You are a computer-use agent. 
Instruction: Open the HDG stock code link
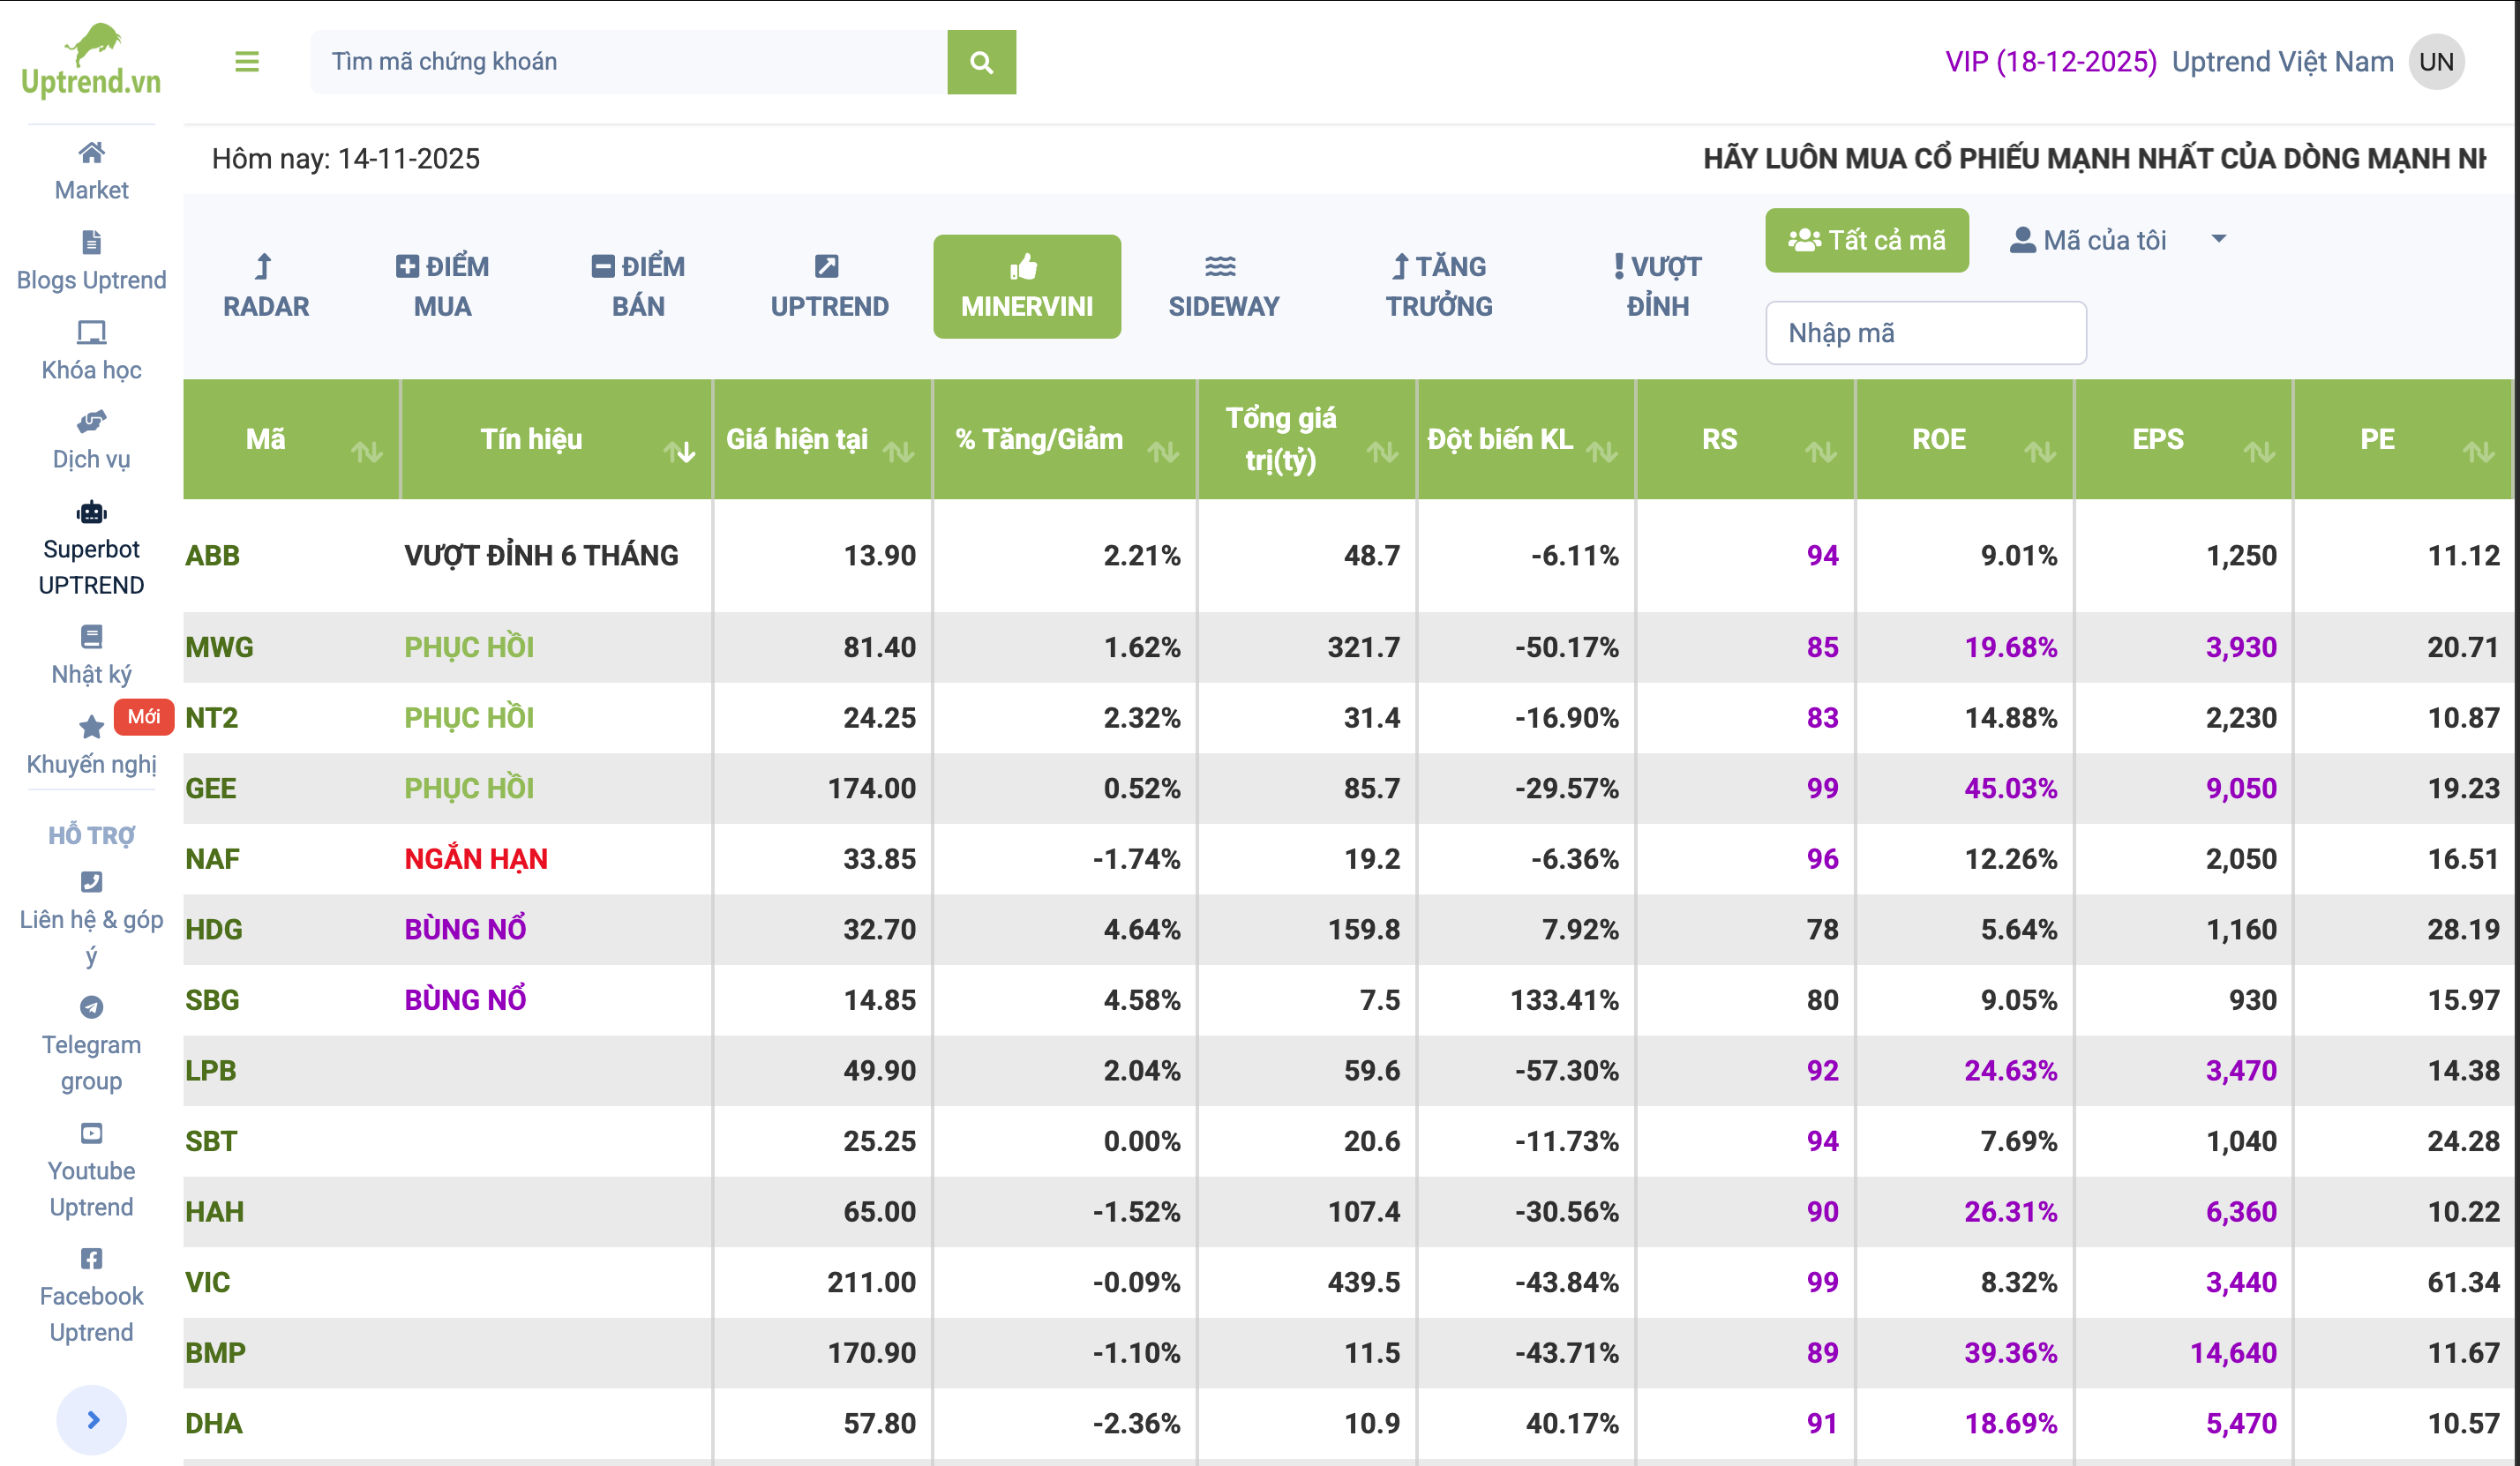pos(214,929)
